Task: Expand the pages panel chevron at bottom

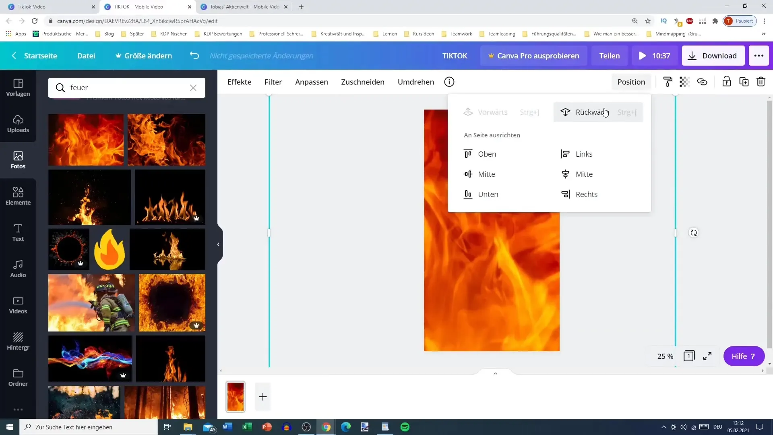Action: 495,373
